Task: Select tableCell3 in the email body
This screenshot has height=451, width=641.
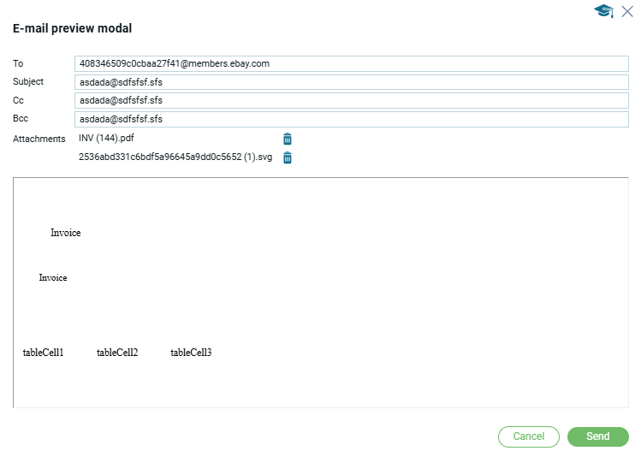Action: tap(191, 353)
